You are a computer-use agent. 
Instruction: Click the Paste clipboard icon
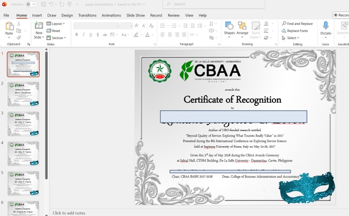(9, 26)
